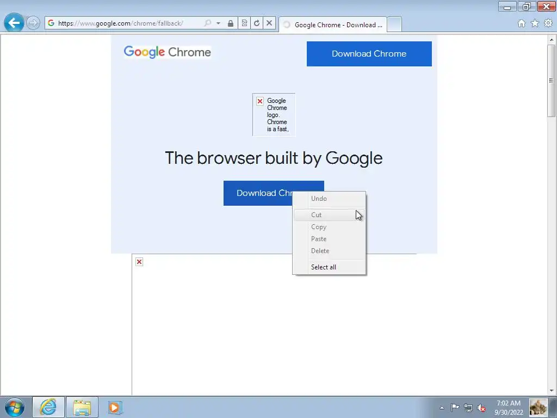Select the Google Chrome - Download tab
The width and height of the screenshot is (557, 418).
click(333, 24)
